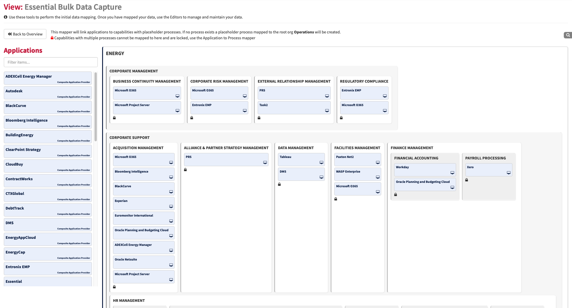Select DebtTrack application
Viewport: 572px width, 308px height.
(x=48, y=210)
